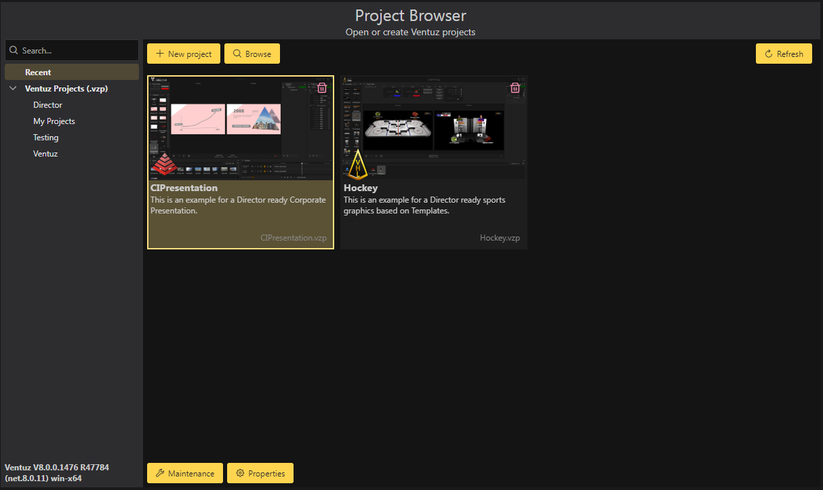Click the magnifier icon on Browse button
823x490 pixels.
(x=237, y=54)
